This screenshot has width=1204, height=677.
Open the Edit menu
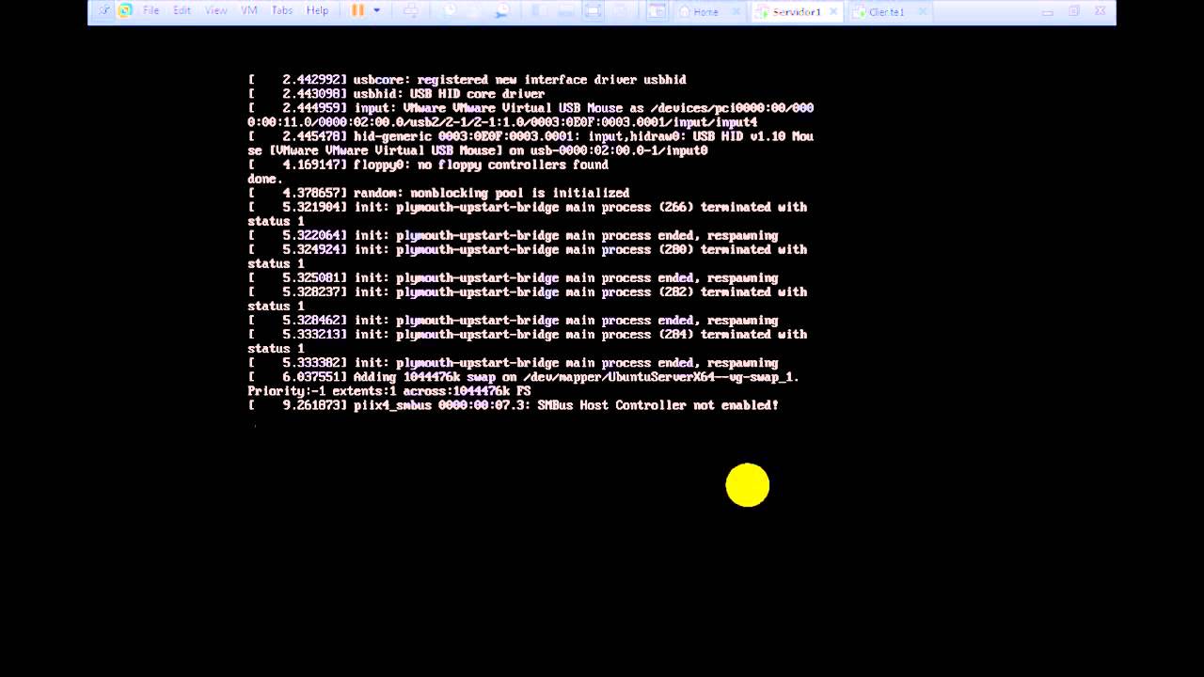click(182, 11)
